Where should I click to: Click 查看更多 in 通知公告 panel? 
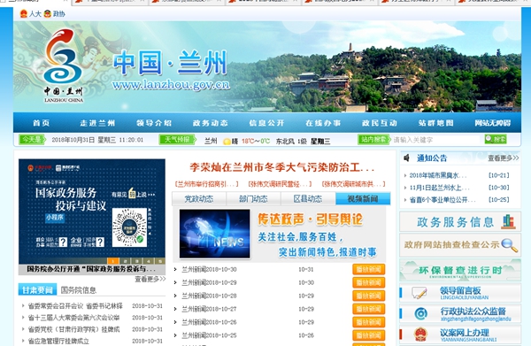503,158
